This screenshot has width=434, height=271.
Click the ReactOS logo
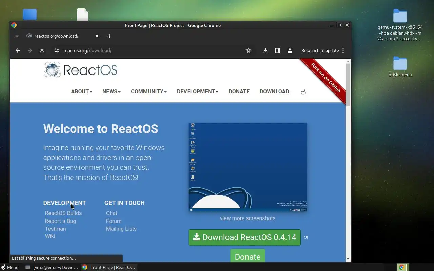(x=80, y=70)
